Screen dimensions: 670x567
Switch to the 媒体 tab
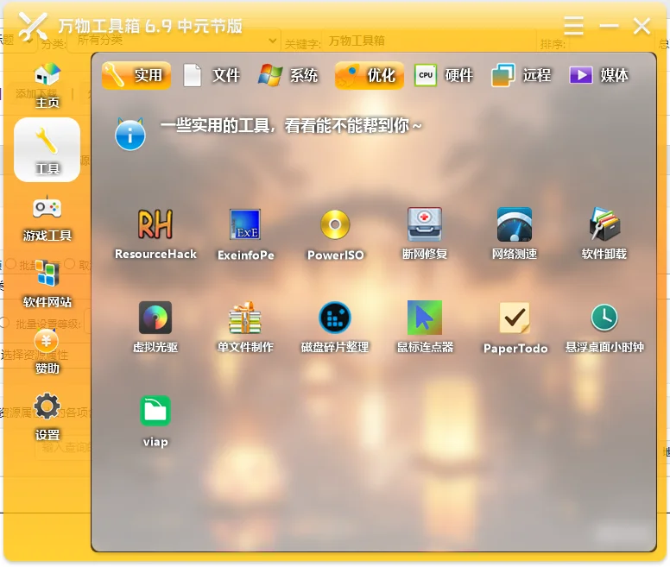599,75
